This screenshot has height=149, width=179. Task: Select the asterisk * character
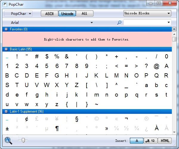pos(107,55)
